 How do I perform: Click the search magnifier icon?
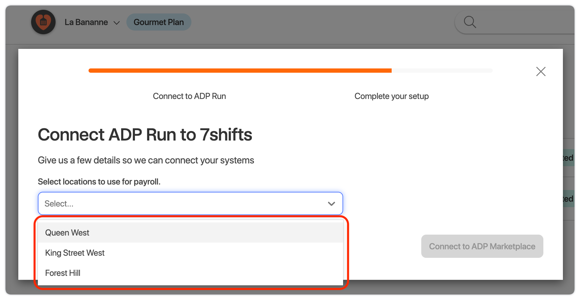pos(470,22)
